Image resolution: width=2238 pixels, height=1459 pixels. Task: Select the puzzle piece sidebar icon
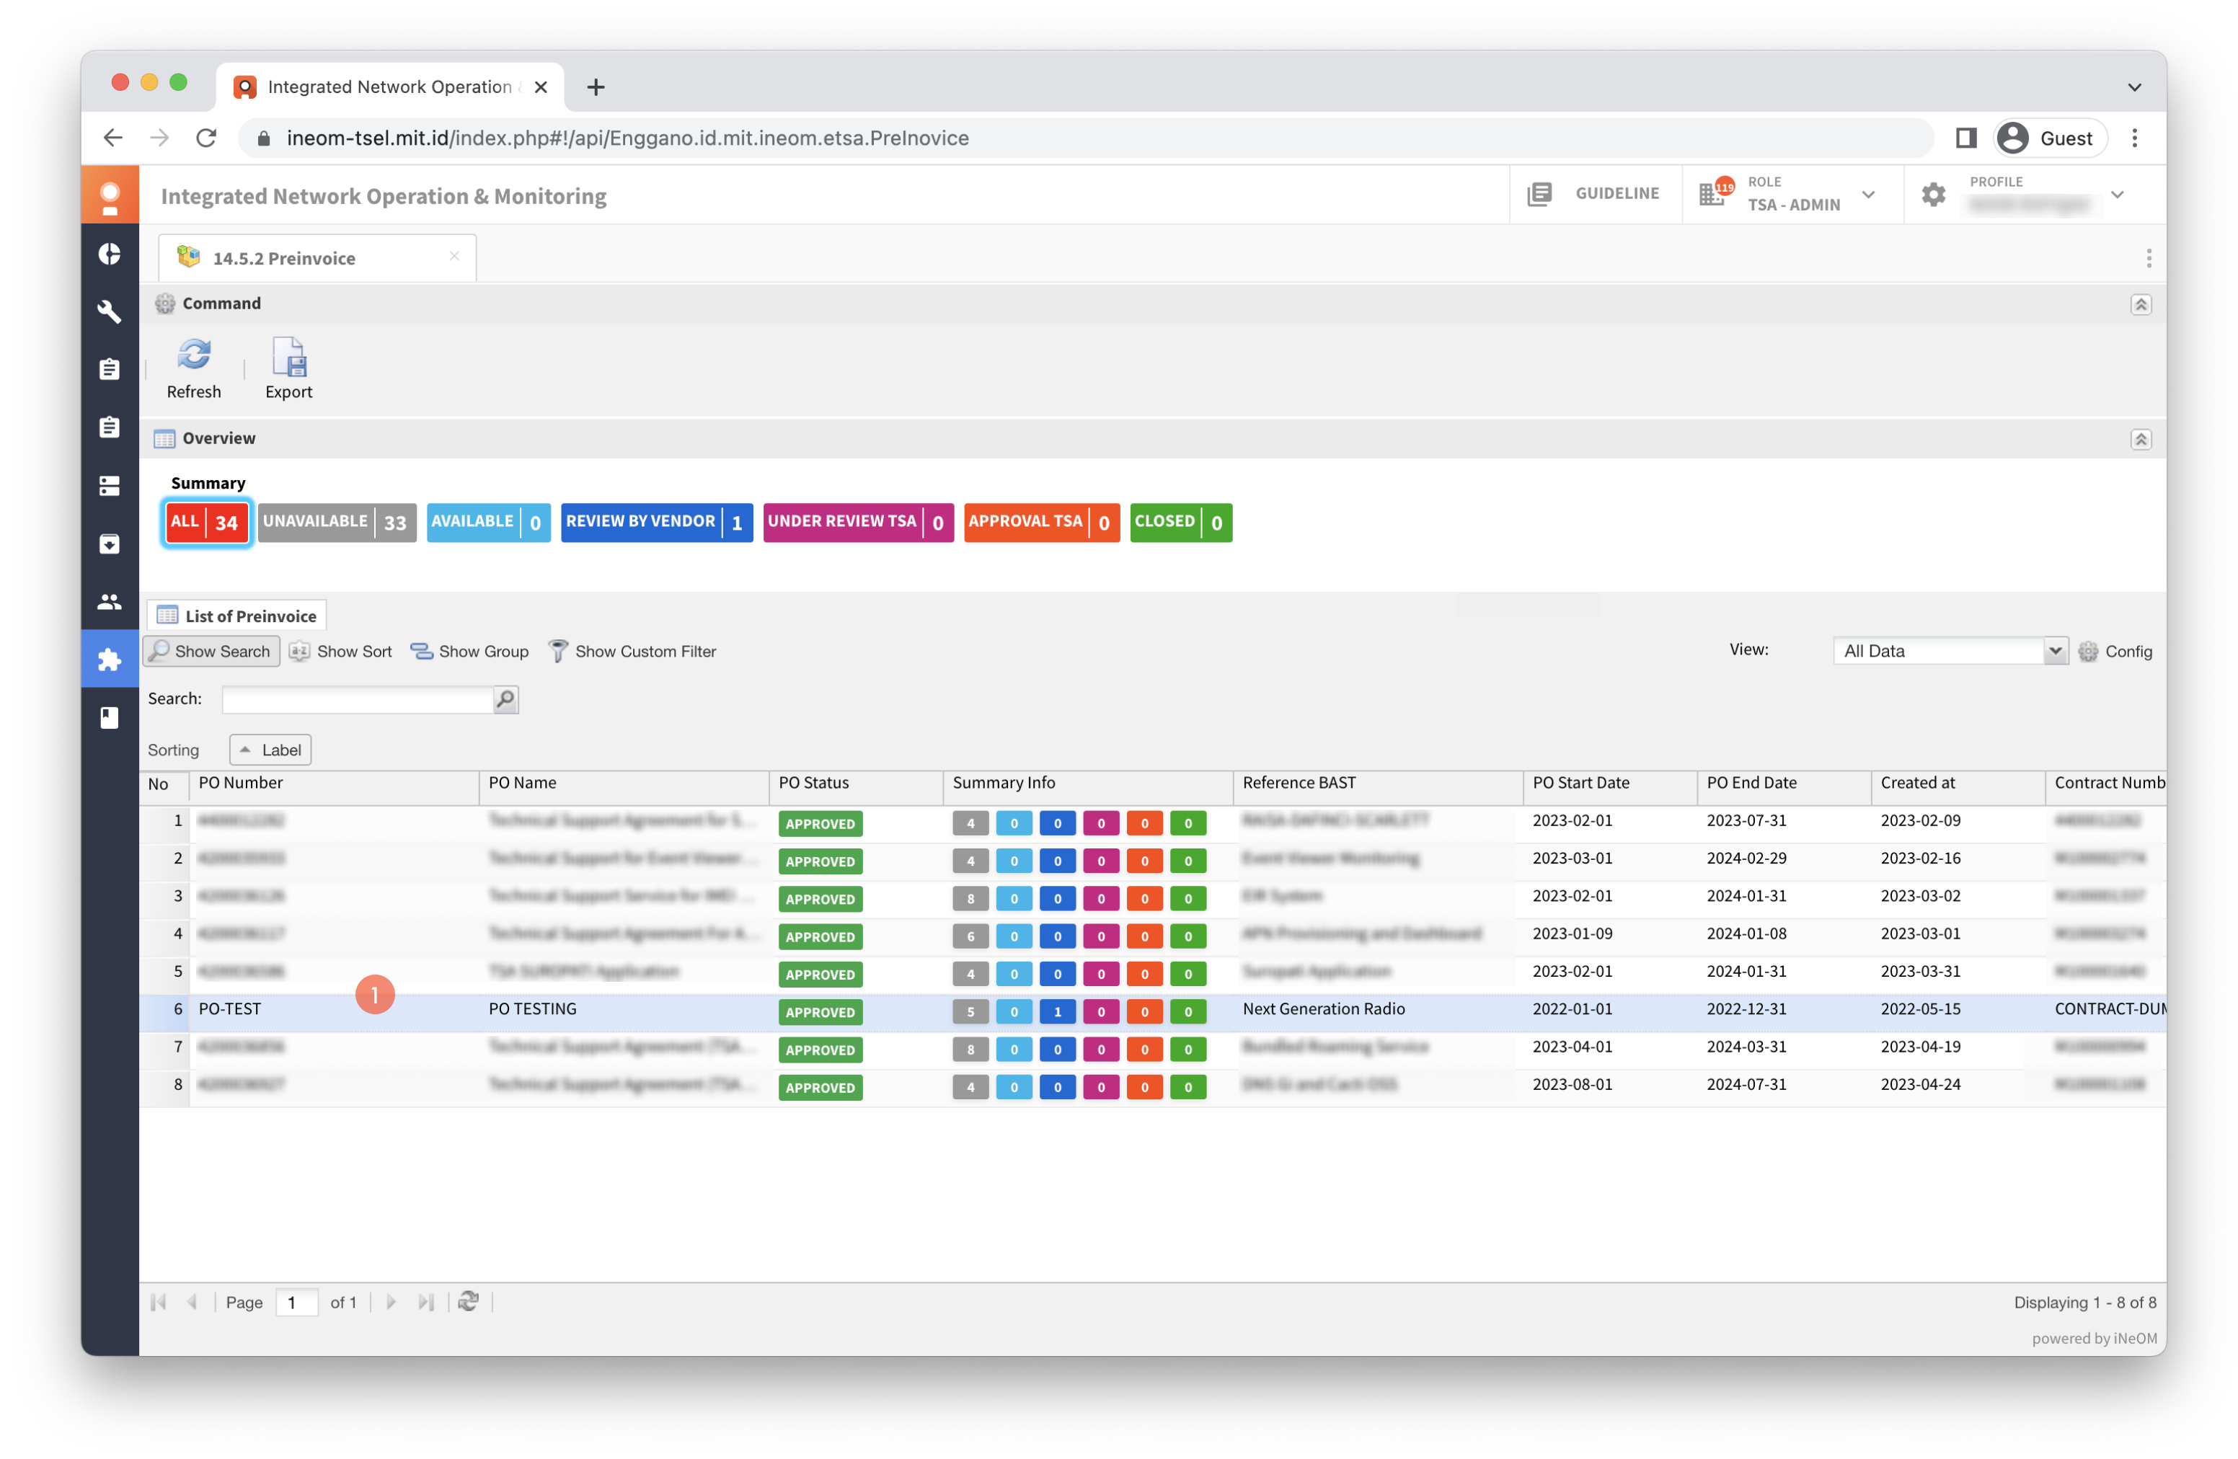109,659
